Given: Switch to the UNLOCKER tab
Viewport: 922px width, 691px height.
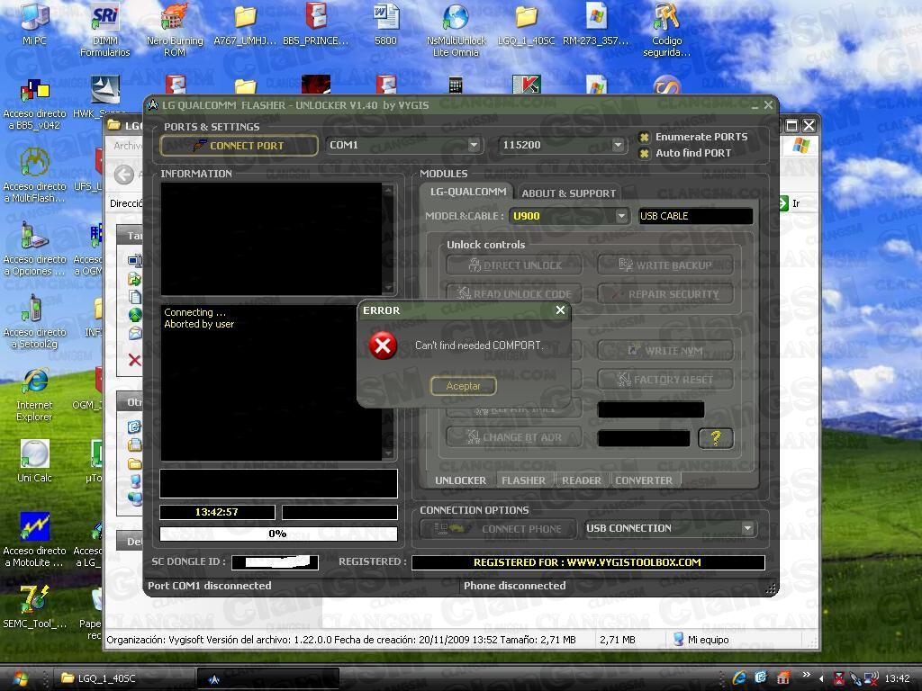Looking at the screenshot, I should [460, 480].
